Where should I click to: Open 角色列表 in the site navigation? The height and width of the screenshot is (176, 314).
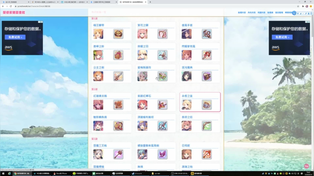(252, 13)
